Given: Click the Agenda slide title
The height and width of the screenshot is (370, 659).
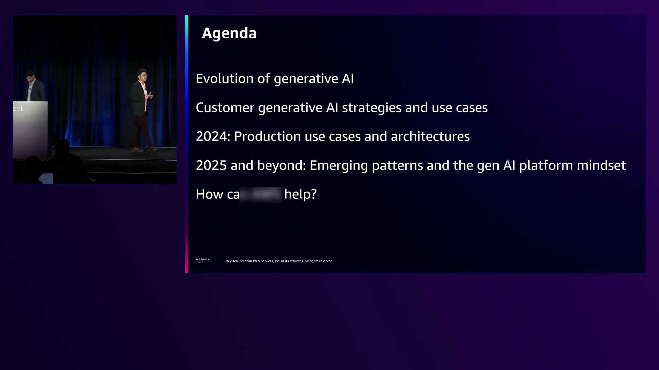Looking at the screenshot, I should click(x=229, y=33).
